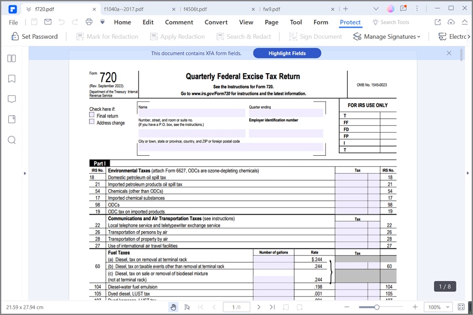The height and width of the screenshot is (315, 473).
Task: Open the three-dot more options menu
Action: (417, 8)
